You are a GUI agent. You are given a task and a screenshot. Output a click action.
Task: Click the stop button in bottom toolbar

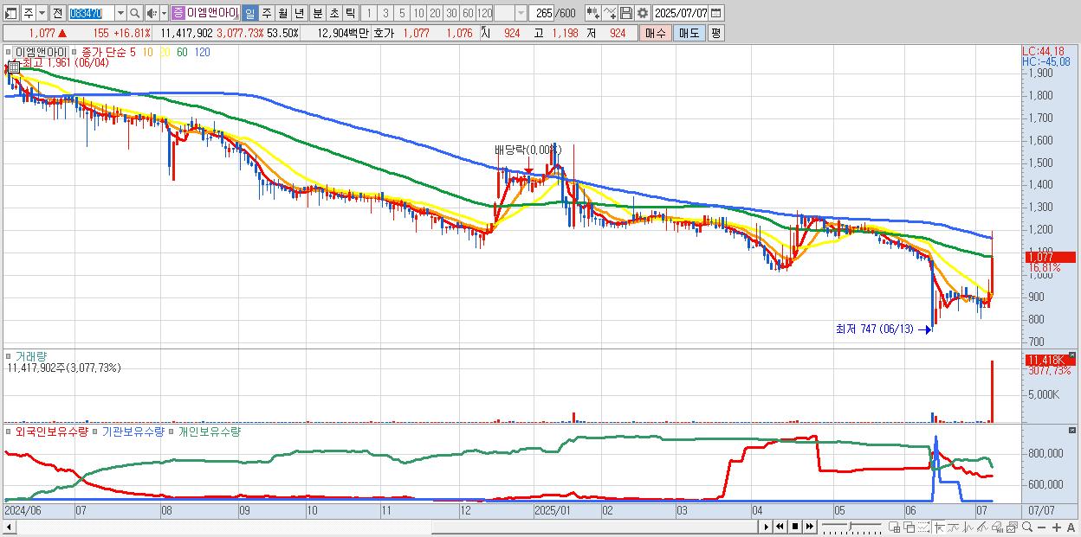coord(794,527)
